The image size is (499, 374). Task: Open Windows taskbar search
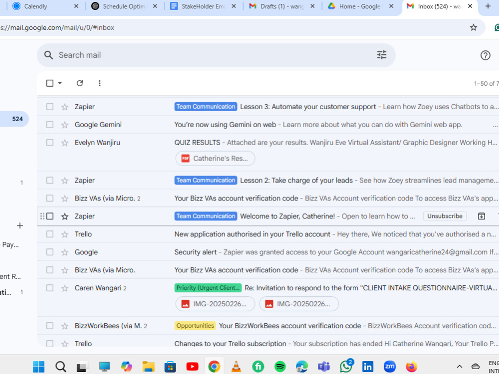[60, 367]
